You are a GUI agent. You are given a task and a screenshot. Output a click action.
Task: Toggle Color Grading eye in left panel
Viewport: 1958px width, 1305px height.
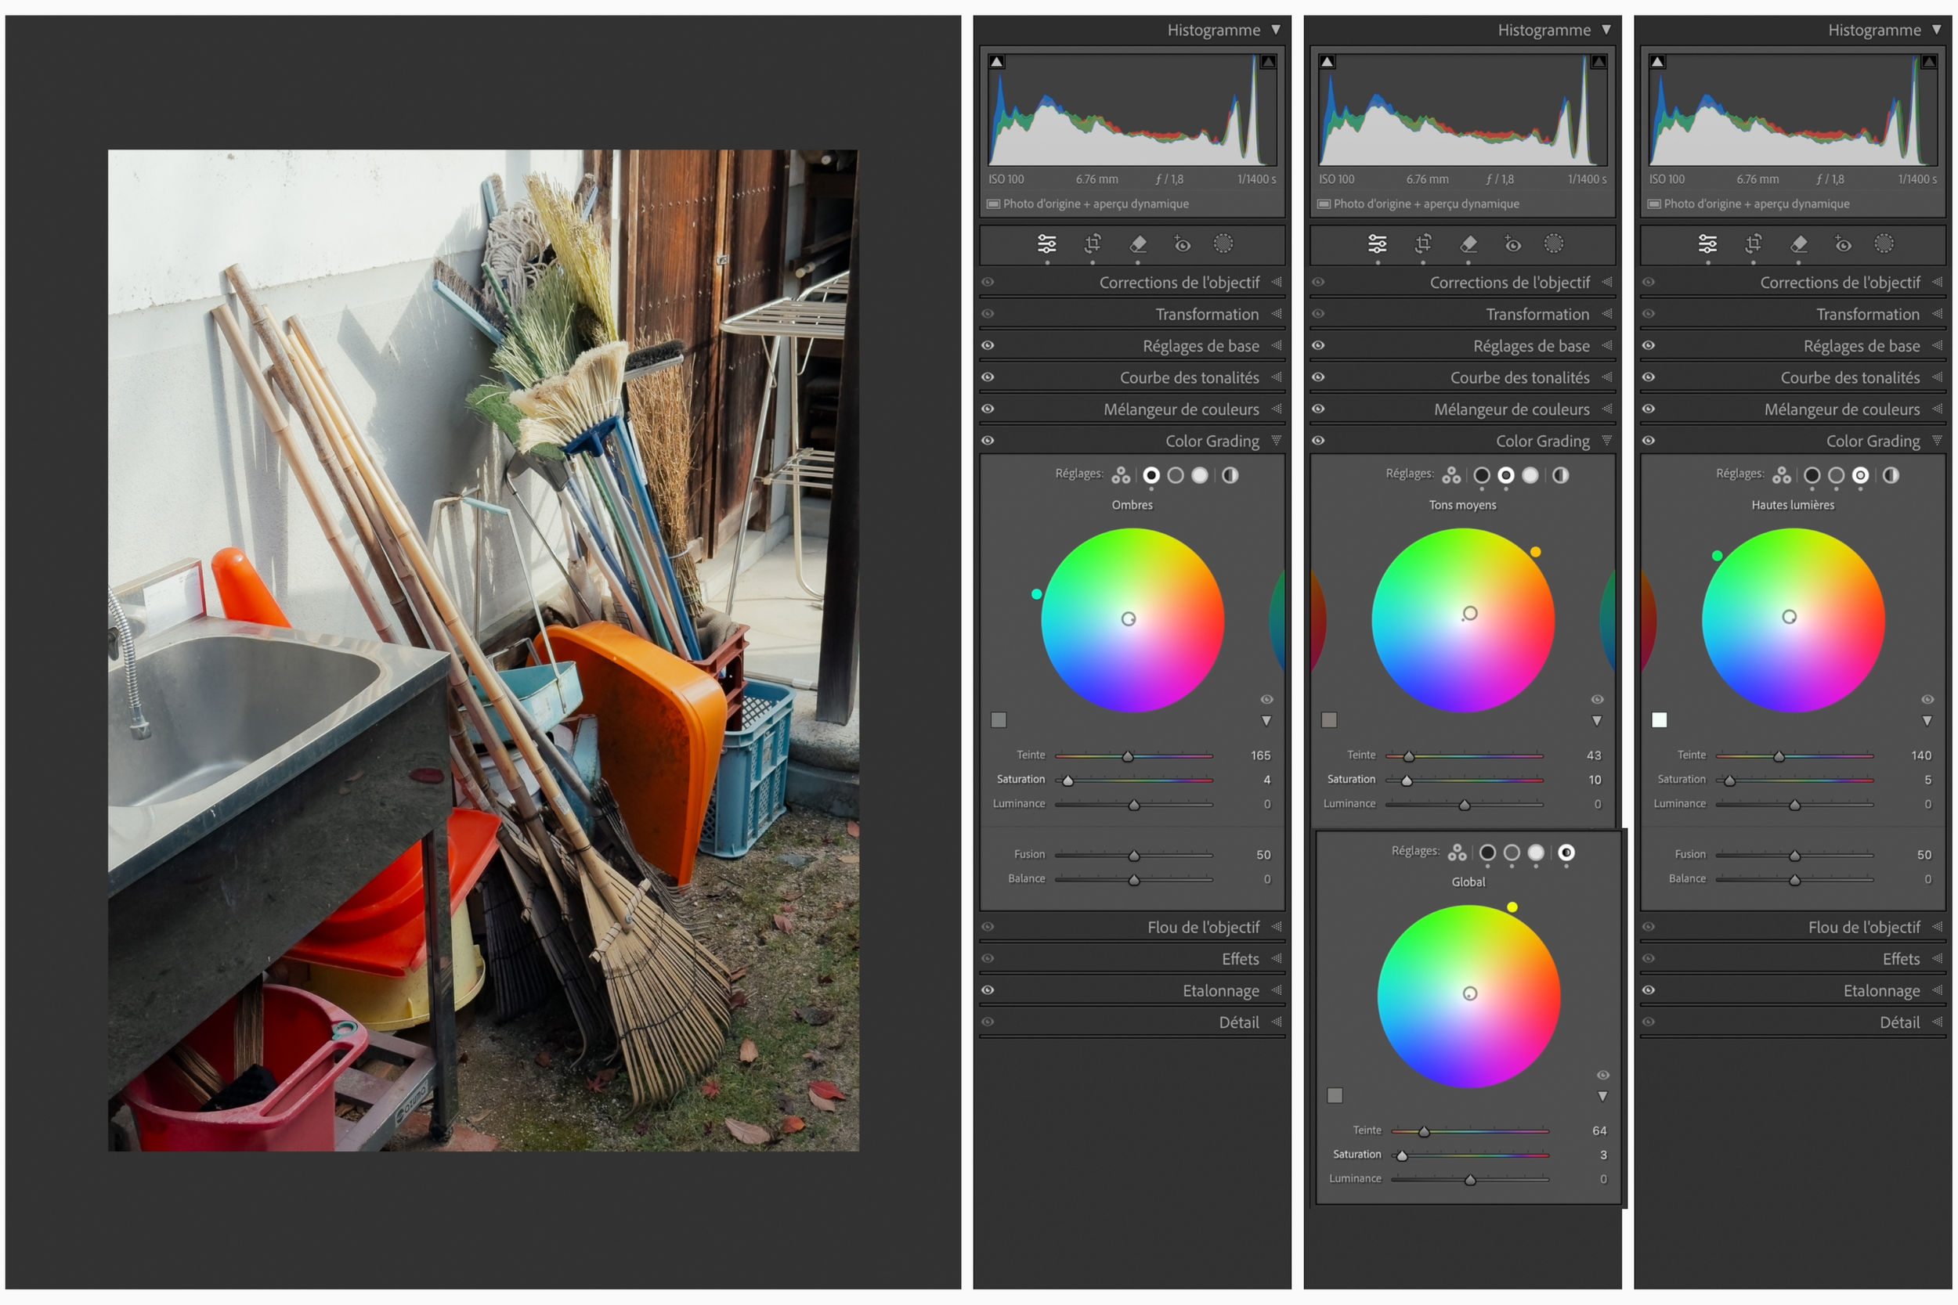[x=988, y=440]
